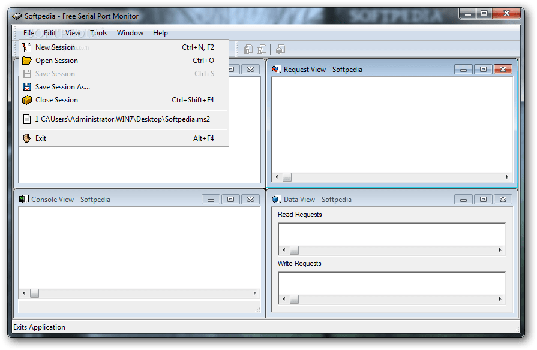Screen dimensions: 537x350
Task: Click Console View scrollbar left arrow
Action: (24, 293)
